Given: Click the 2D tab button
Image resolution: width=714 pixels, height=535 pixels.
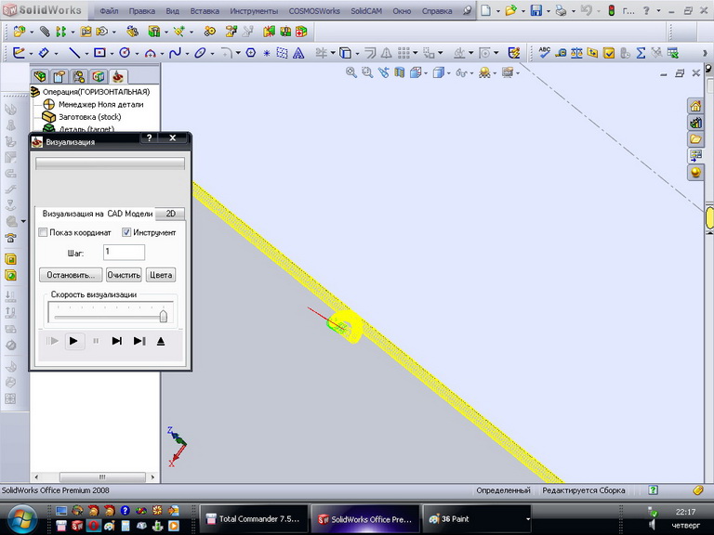Looking at the screenshot, I should [x=170, y=214].
